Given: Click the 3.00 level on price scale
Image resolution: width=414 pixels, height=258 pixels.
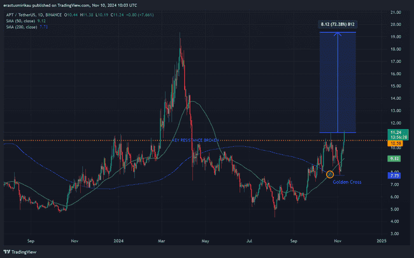Looking at the screenshot, I should pyautogui.click(x=396, y=234).
